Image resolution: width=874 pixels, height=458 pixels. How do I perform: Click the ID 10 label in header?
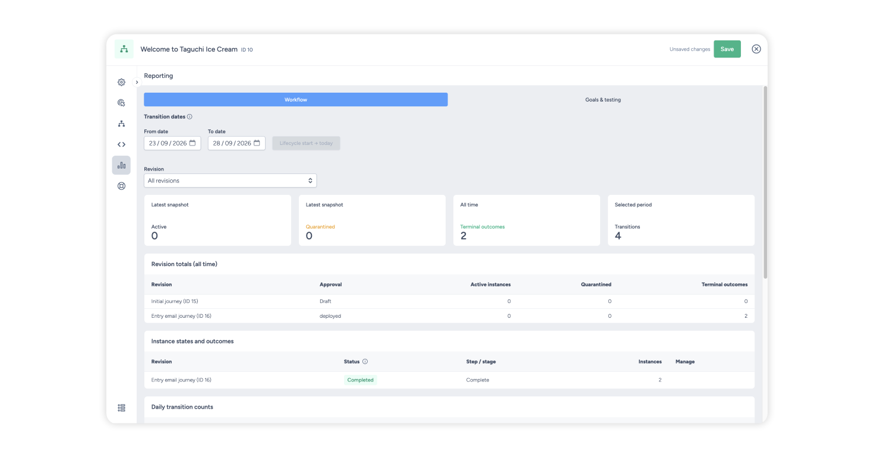click(x=247, y=50)
